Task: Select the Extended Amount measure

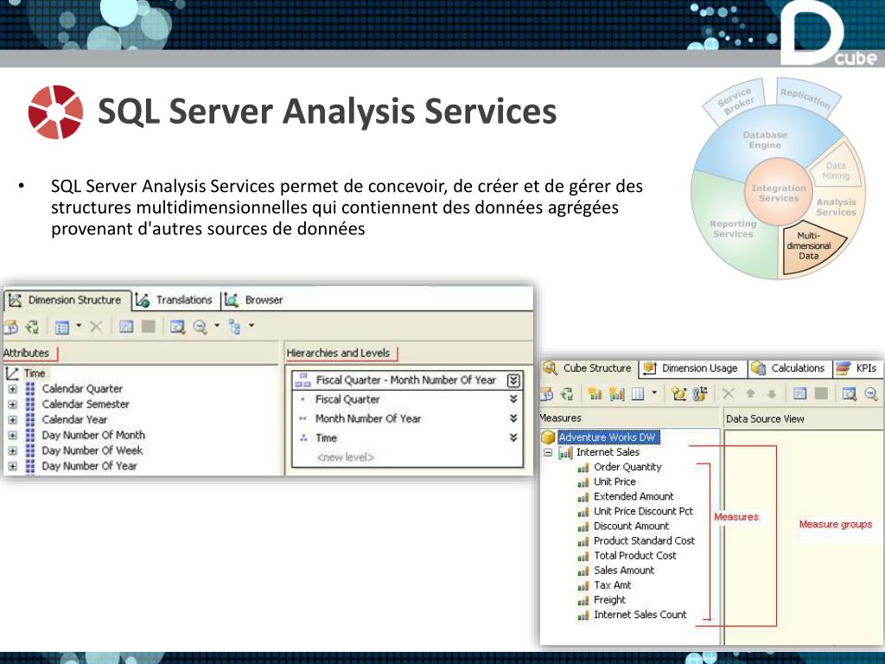Action: point(634,496)
